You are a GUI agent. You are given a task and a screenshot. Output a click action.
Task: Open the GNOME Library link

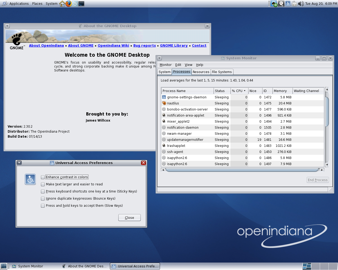tap(174, 46)
